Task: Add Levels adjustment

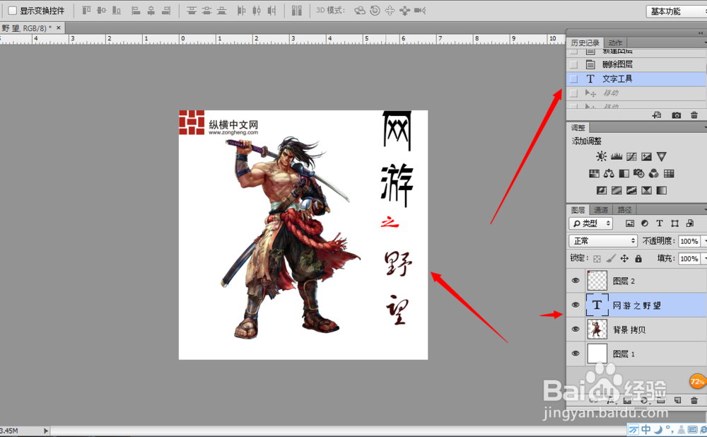Action: pos(617,156)
